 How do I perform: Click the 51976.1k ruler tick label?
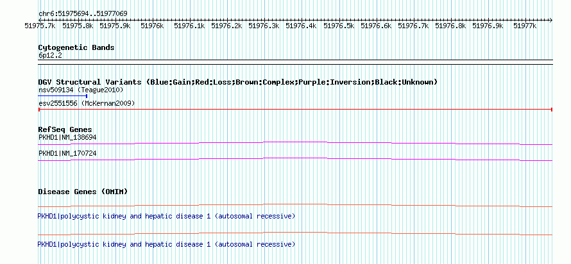189,26
